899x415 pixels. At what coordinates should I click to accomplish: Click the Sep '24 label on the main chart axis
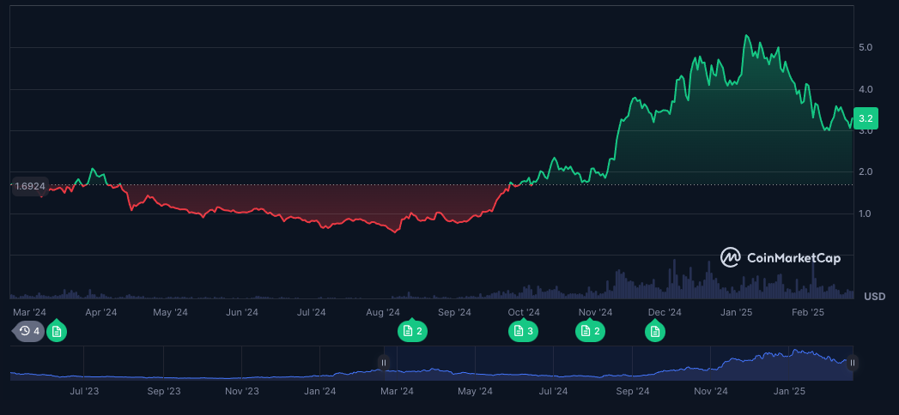[454, 313]
